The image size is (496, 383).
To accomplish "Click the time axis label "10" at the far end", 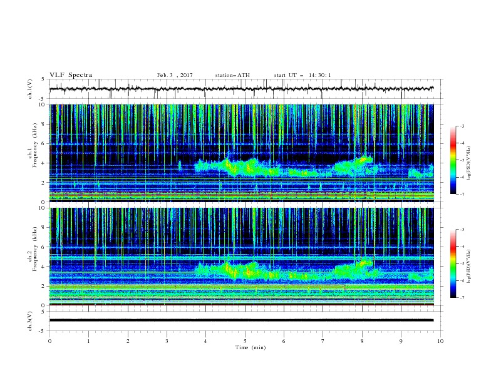I will click(x=440, y=341).
